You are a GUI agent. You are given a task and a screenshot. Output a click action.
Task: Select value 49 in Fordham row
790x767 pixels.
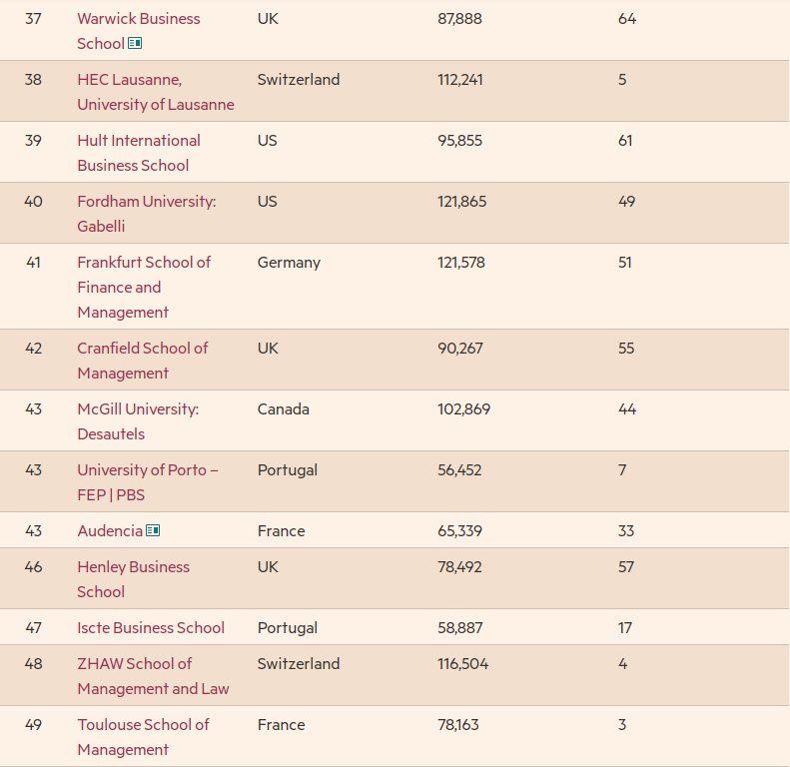pos(627,202)
